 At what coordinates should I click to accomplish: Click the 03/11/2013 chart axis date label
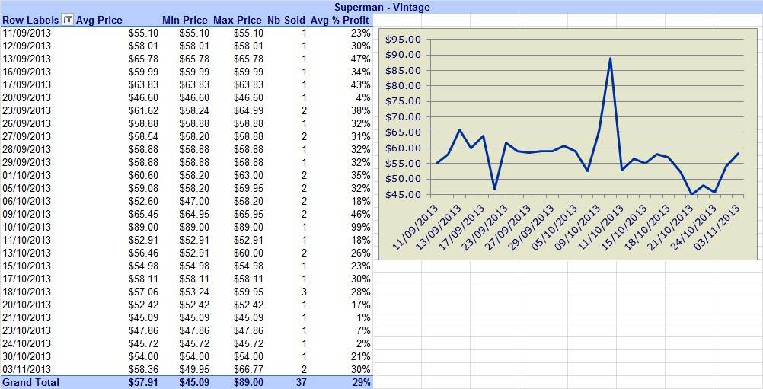click(717, 228)
